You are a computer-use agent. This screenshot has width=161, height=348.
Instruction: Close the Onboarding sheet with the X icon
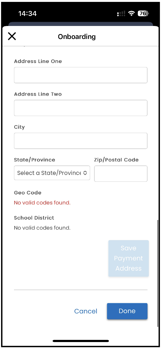(x=12, y=36)
